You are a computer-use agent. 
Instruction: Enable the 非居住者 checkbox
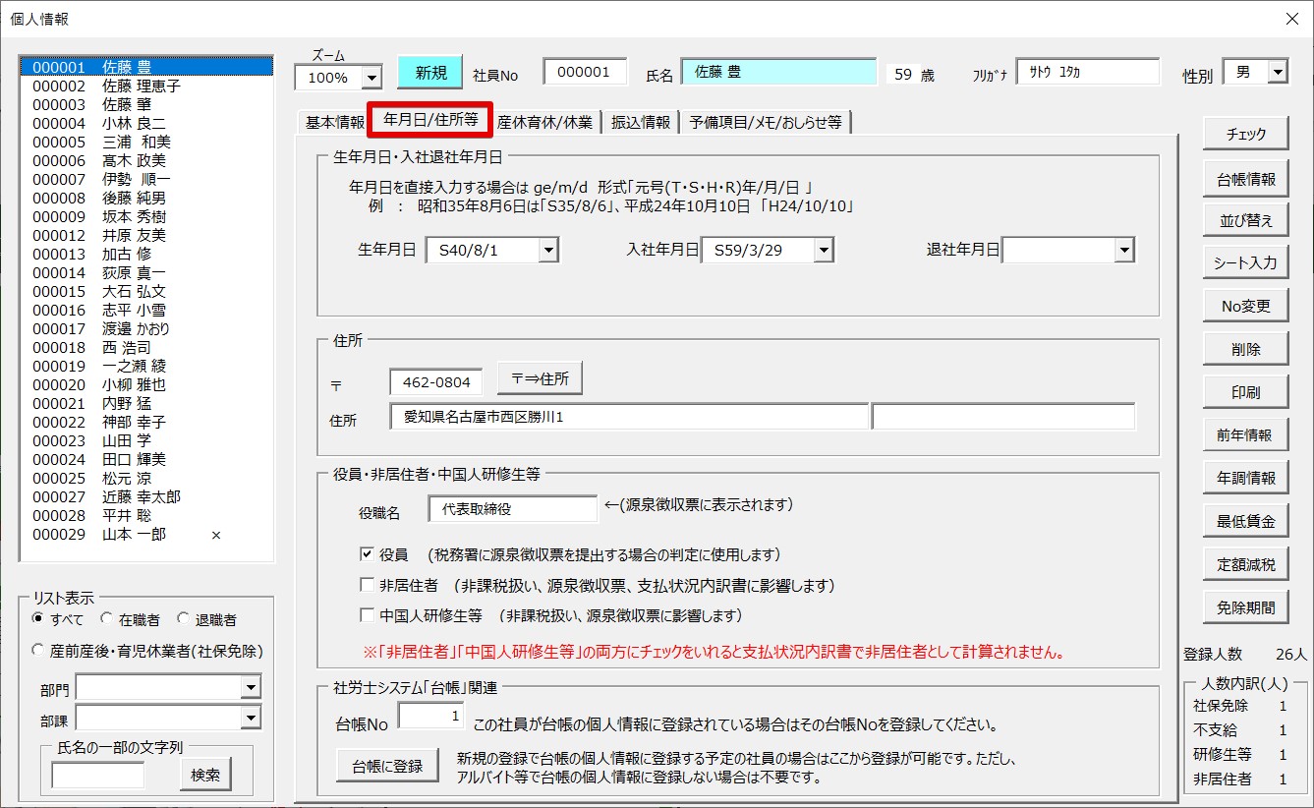pyautogui.click(x=367, y=585)
